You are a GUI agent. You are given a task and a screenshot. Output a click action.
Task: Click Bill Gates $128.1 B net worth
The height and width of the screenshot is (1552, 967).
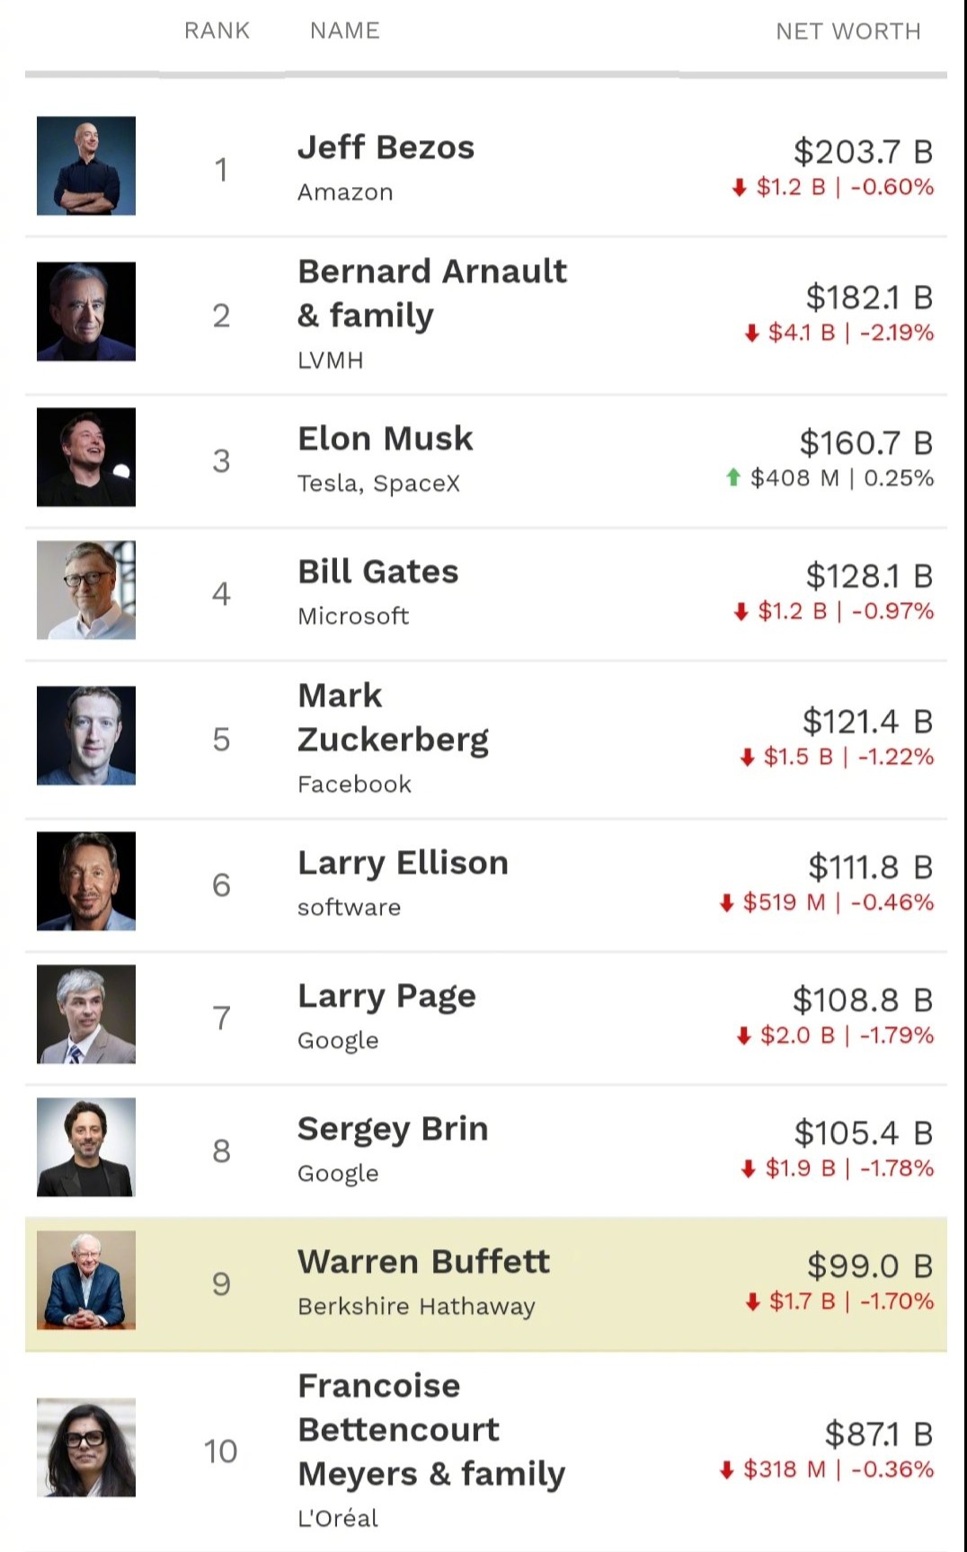pyautogui.click(x=869, y=576)
